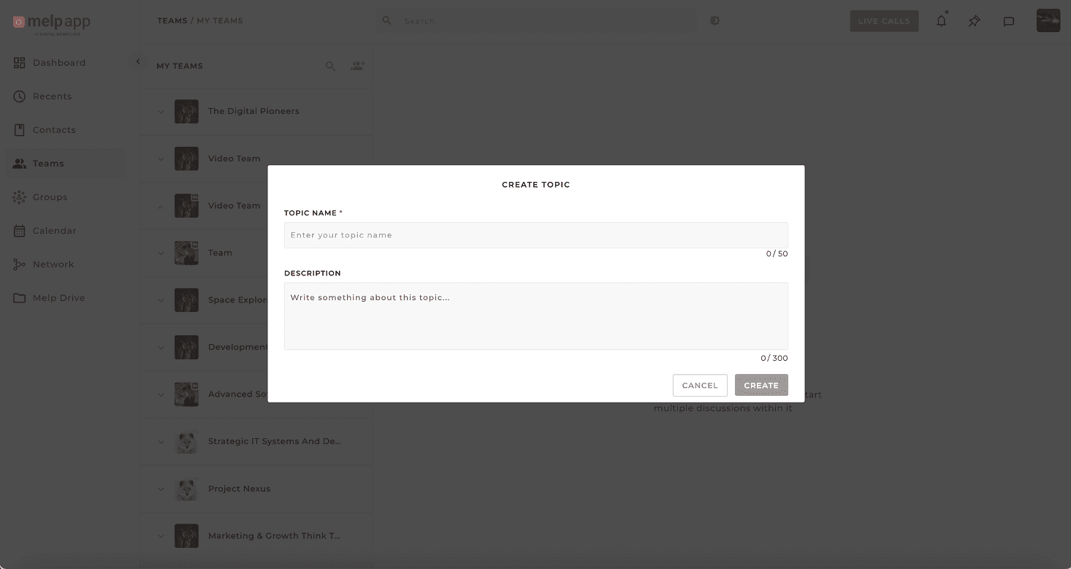Open the Dashboard from the sidebar
This screenshot has width=1071, height=569.
click(x=58, y=62)
